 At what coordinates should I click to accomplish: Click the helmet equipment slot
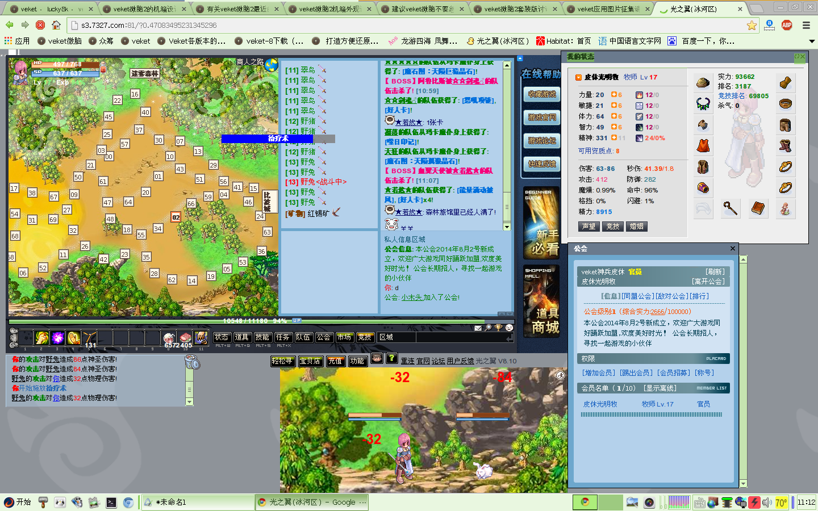[x=703, y=83]
